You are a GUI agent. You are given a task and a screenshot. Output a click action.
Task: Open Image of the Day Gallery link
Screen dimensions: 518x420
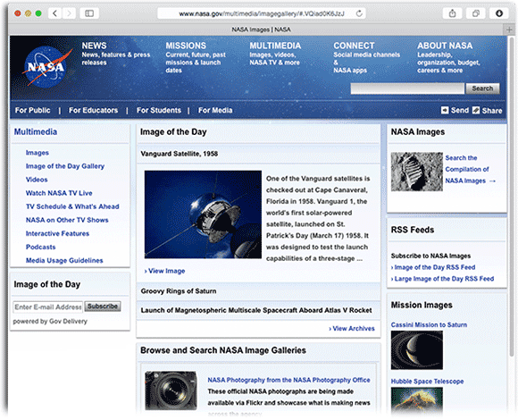(65, 166)
